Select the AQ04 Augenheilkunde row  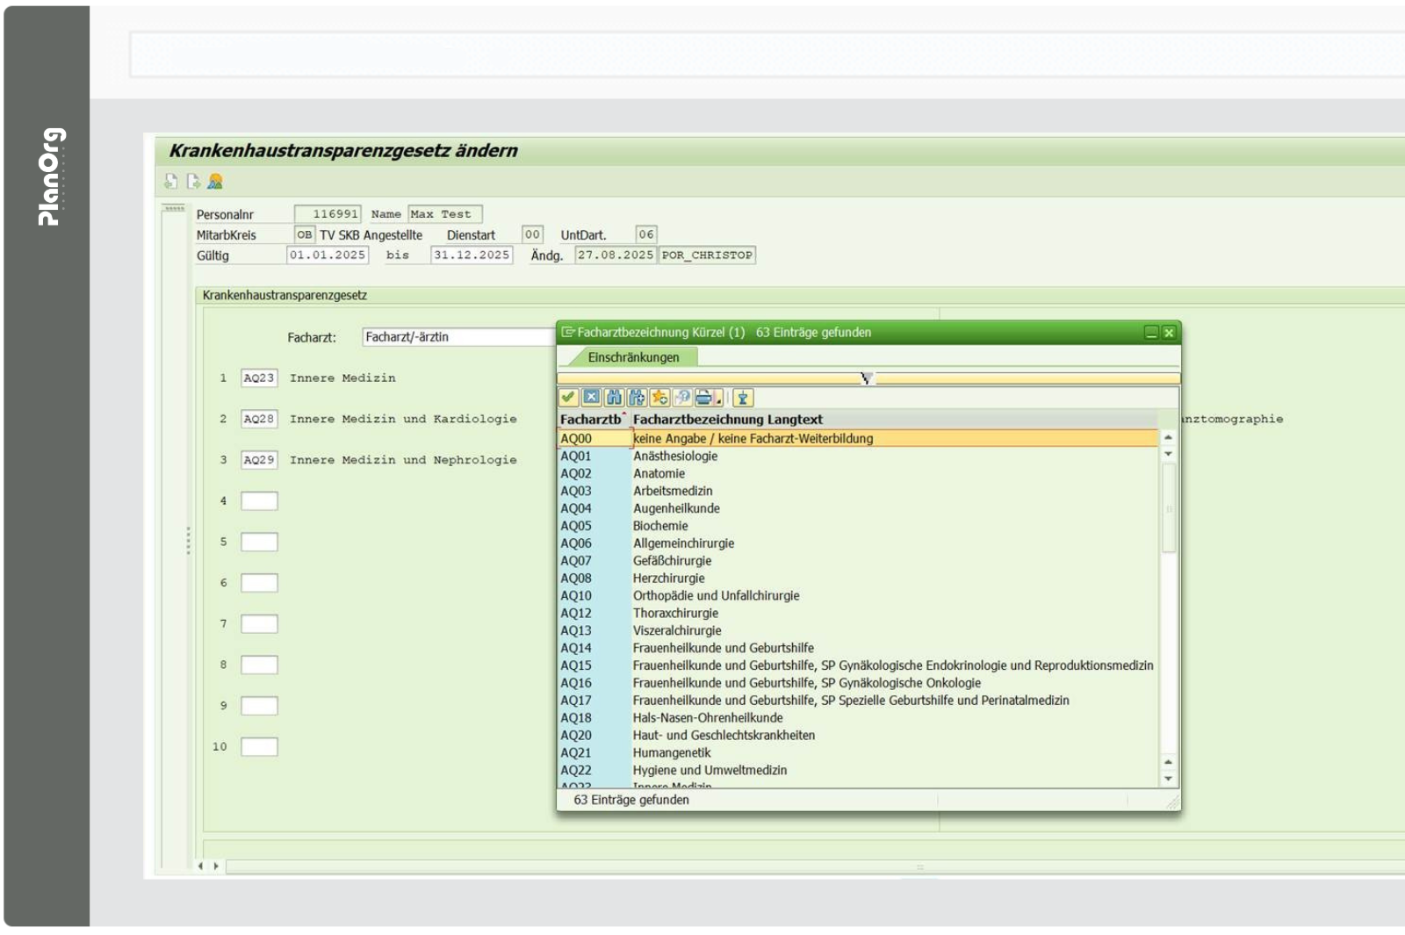point(676,508)
